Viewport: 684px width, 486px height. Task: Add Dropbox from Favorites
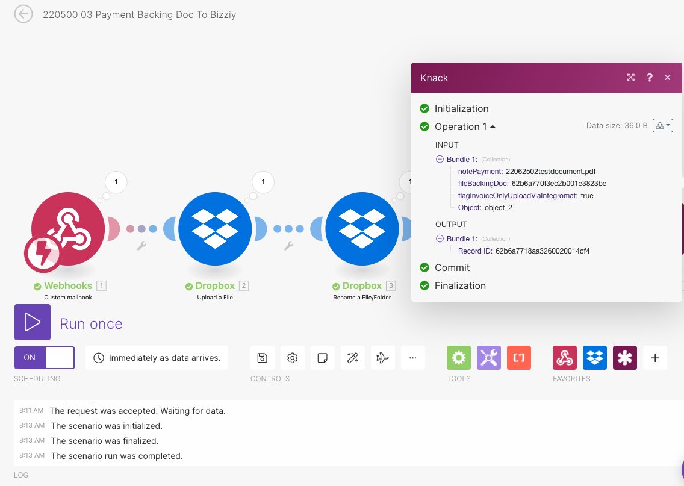click(594, 358)
